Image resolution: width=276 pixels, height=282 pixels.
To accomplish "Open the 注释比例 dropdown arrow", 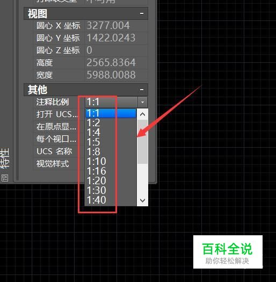I will pyautogui.click(x=142, y=102).
